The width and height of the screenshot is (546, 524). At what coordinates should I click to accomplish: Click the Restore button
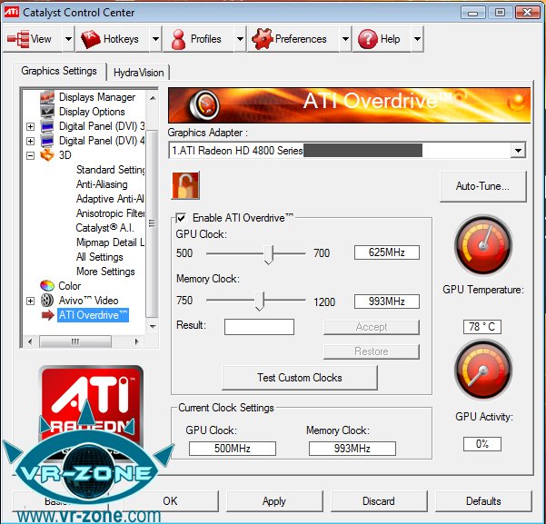(x=372, y=351)
